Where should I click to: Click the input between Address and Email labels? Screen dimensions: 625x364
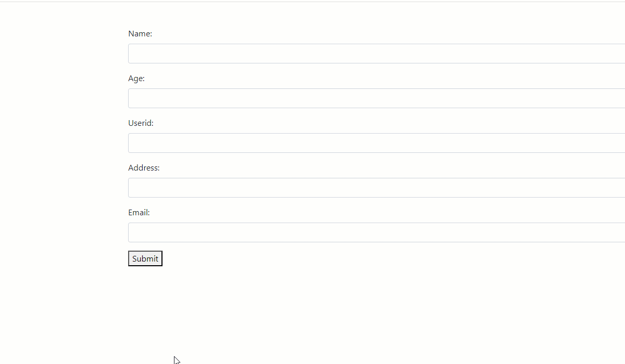pos(377,188)
